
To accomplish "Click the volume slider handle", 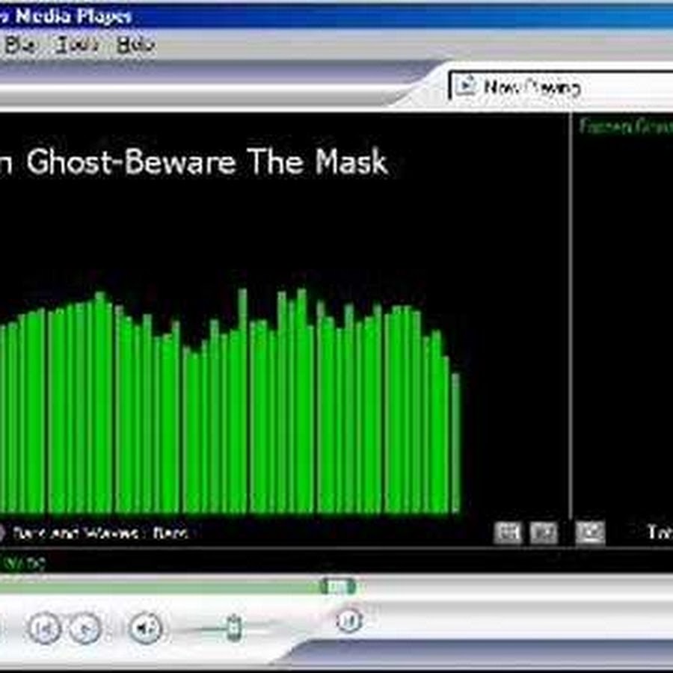I will 234,628.
